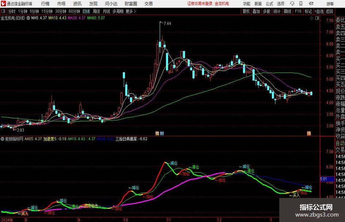Open the 资讯 menu
This screenshot has height=222, width=345.
77,4
